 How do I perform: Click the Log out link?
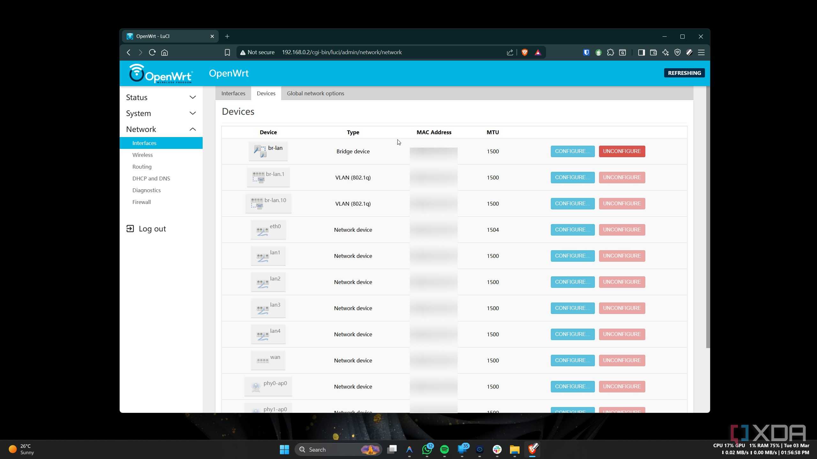point(152,229)
